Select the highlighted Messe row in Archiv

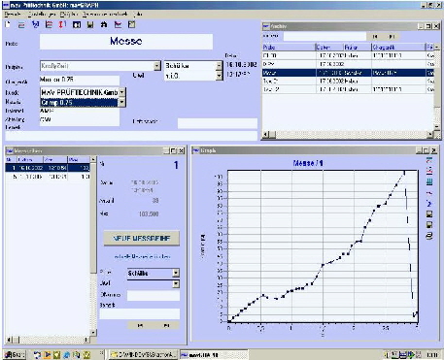click(x=348, y=73)
